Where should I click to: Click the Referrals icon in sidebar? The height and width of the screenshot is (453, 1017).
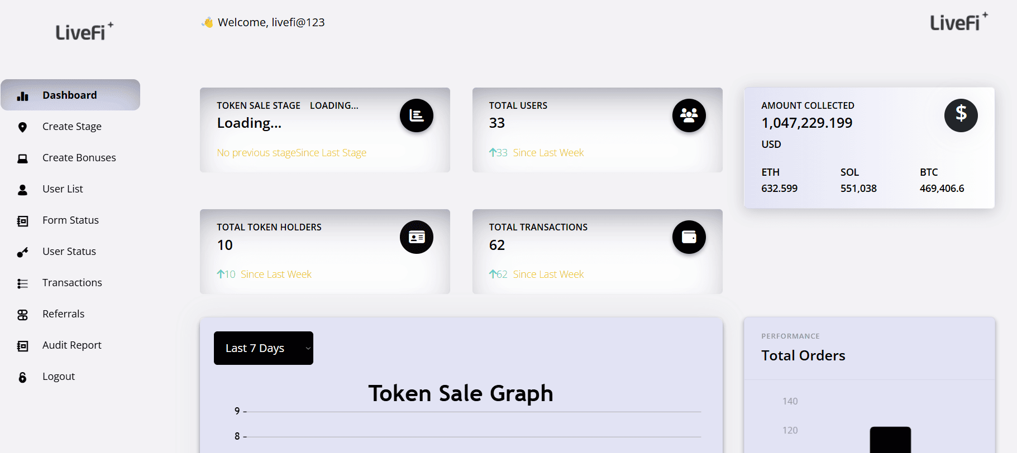[22, 315]
